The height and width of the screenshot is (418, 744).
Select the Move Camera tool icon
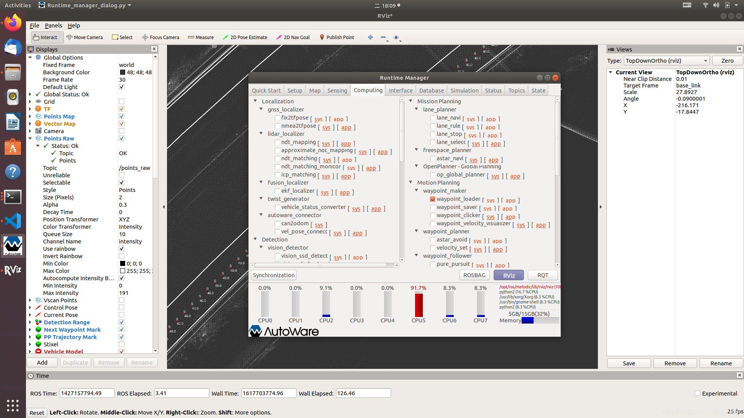point(69,38)
